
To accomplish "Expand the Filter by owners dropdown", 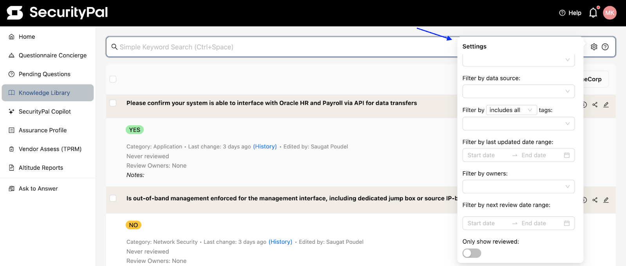I will pos(518,187).
